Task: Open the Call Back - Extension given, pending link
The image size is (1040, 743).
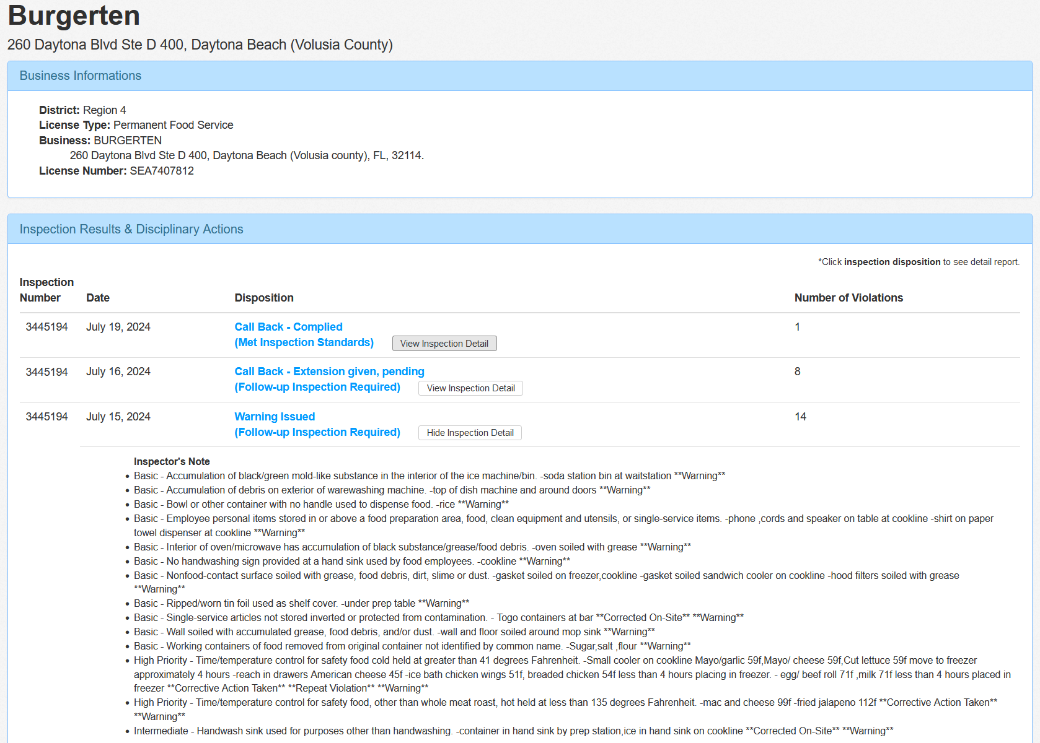Action: pos(329,371)
